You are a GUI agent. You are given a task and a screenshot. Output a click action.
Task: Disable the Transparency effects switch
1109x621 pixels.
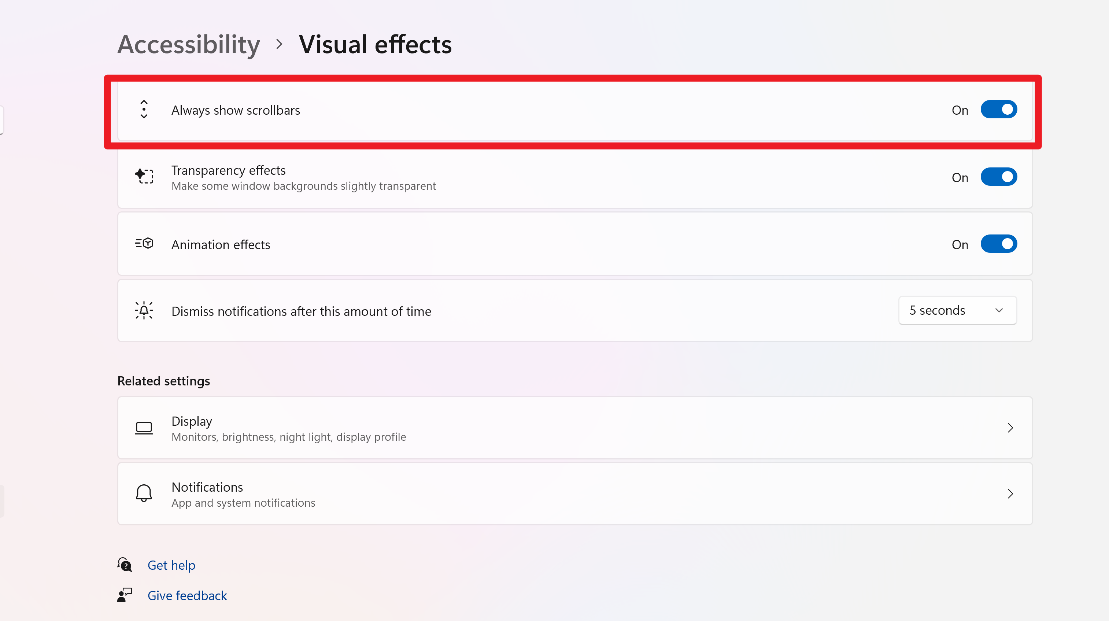coord(998,177)
